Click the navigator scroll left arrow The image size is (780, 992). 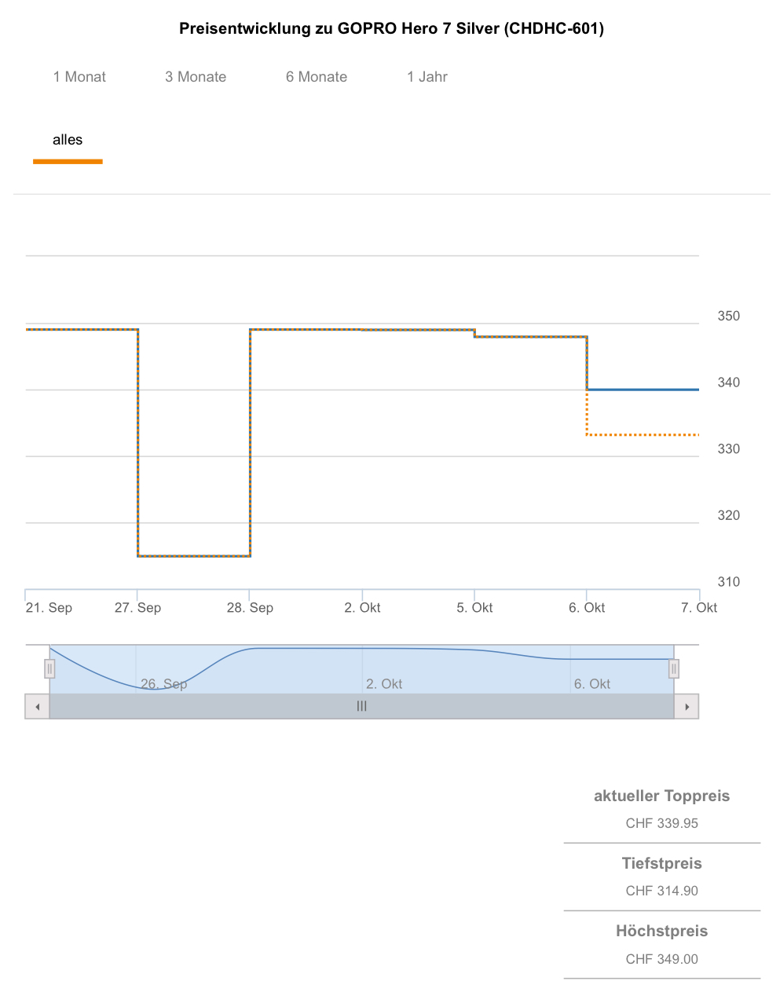coord(37,706)
